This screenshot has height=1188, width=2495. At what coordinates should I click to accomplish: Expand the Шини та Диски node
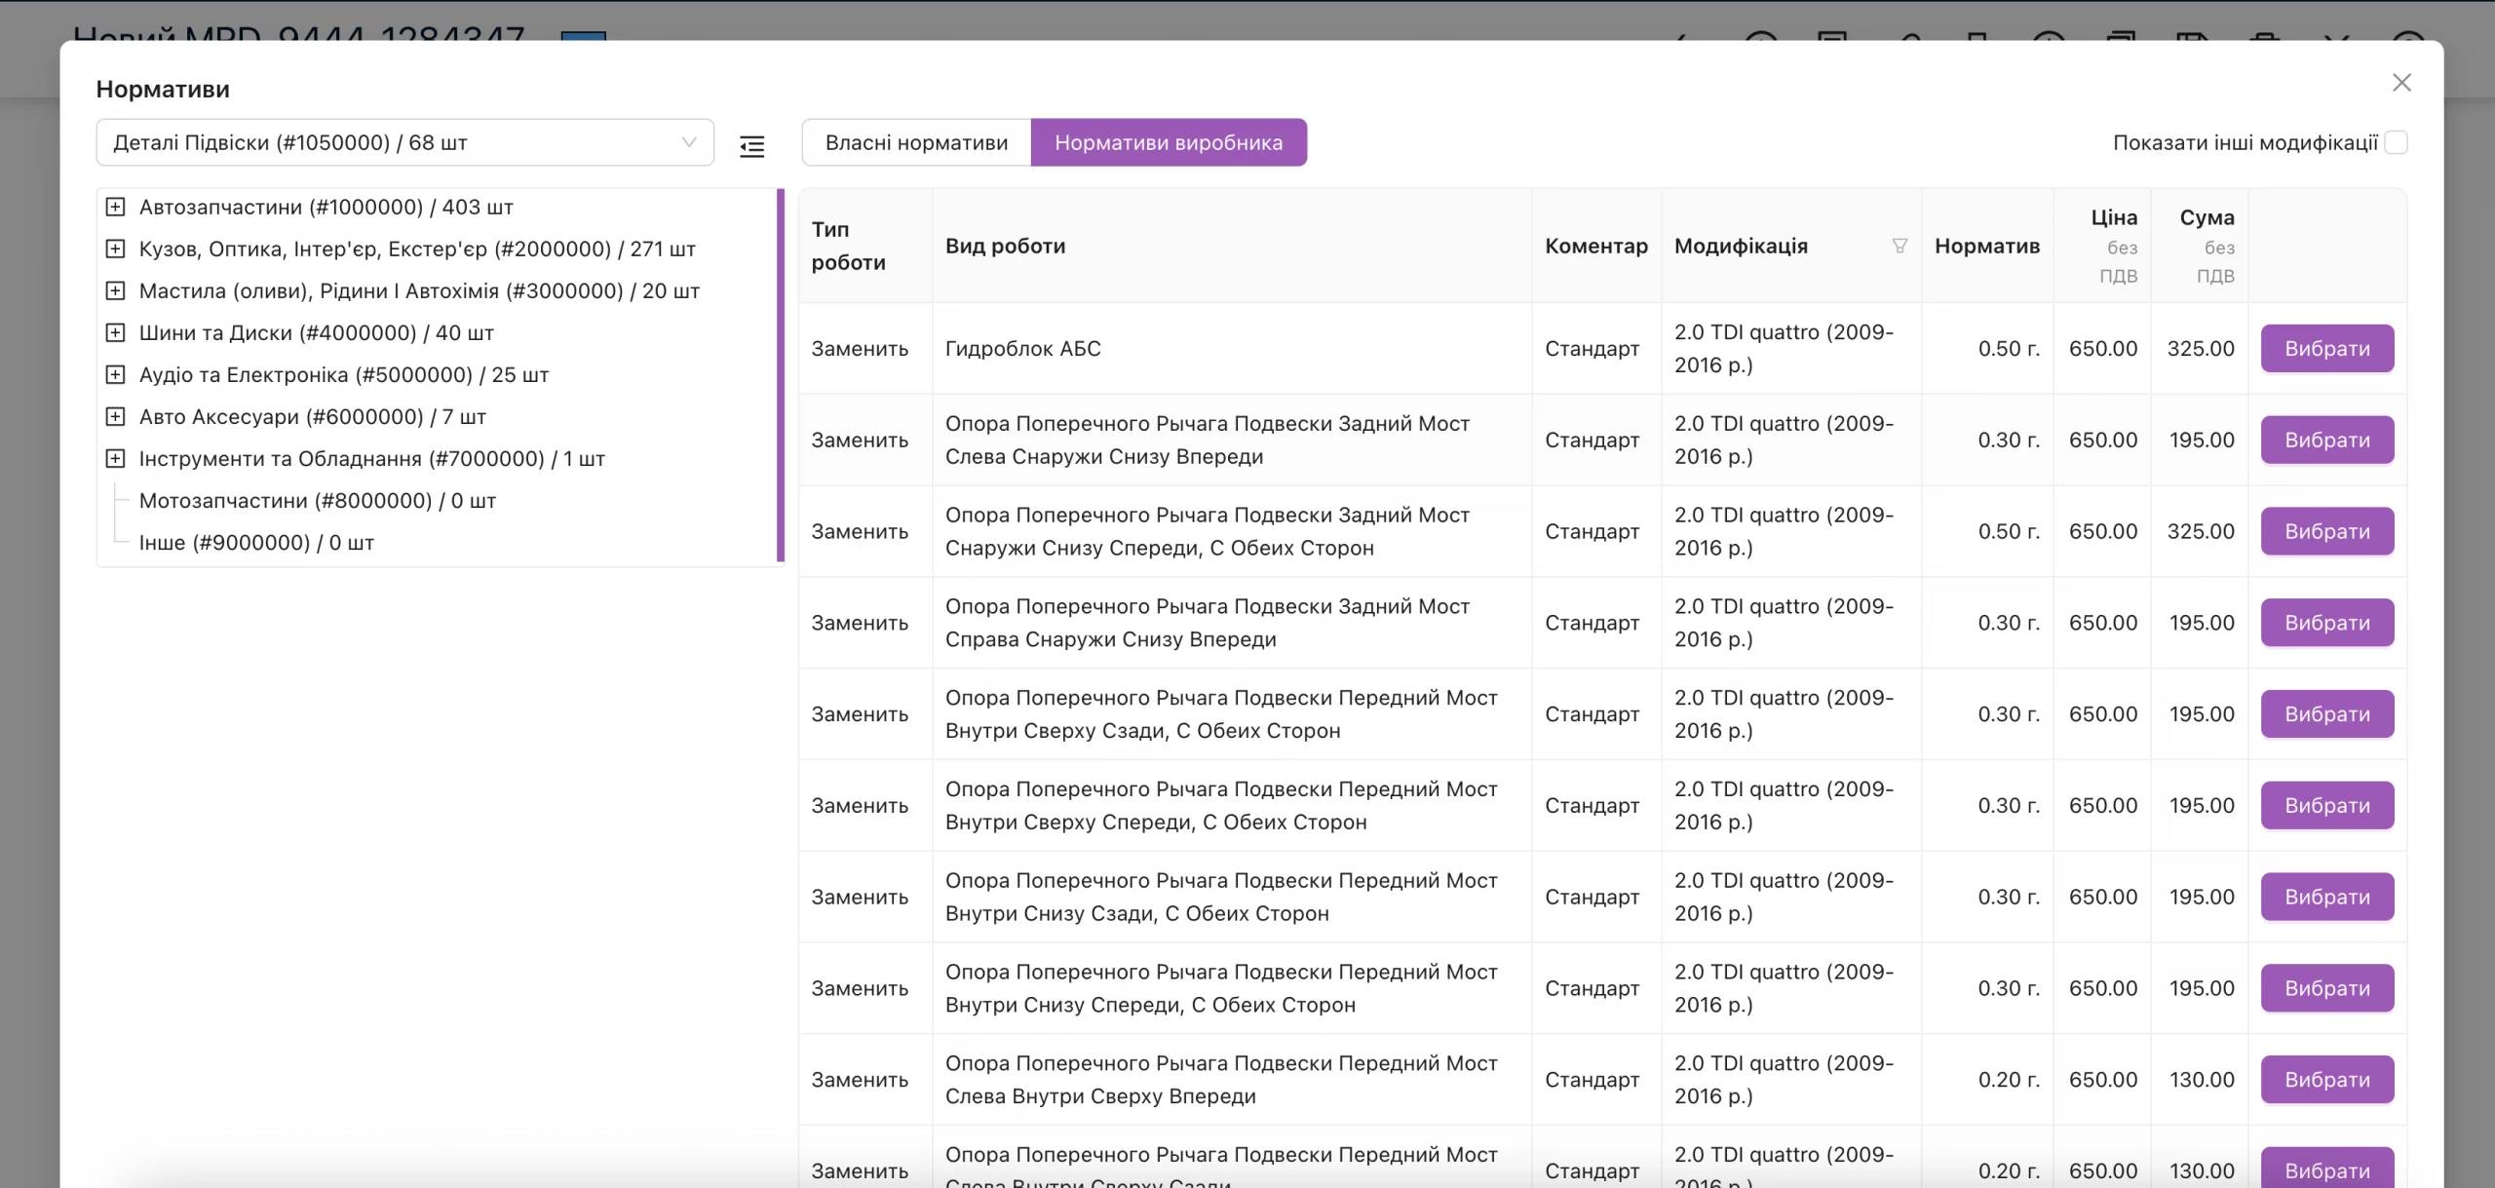tap(115, 332)
